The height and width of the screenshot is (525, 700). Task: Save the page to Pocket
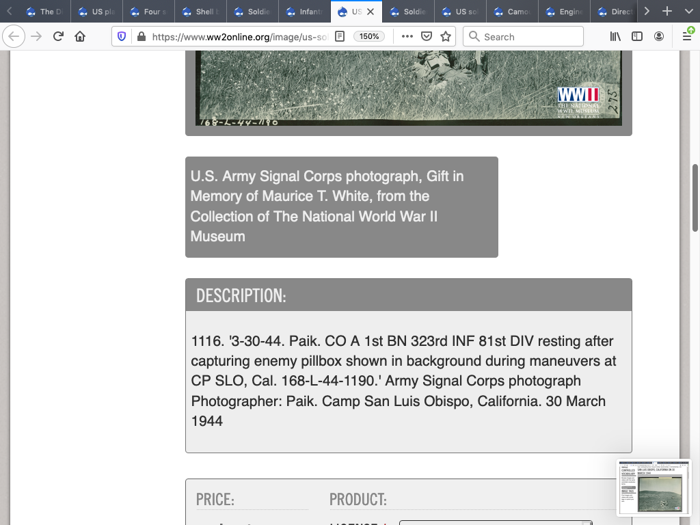pos(427,37)
